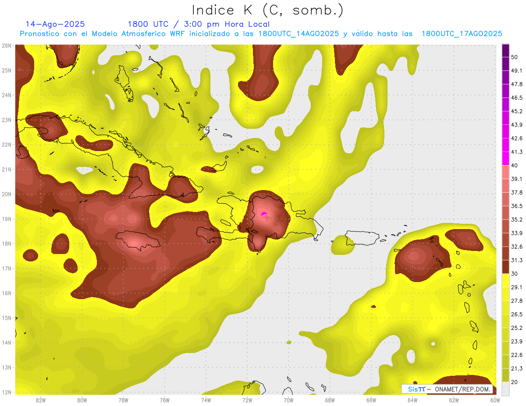Viewport: 526px width, 406px height.
Task: Click the 'Indice K (C, somb.)' title
Action: 267,11
